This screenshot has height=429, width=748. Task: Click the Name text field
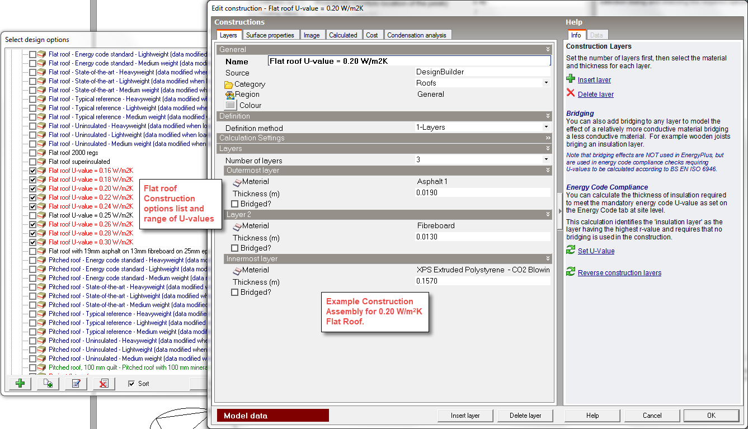pos(409,61)
